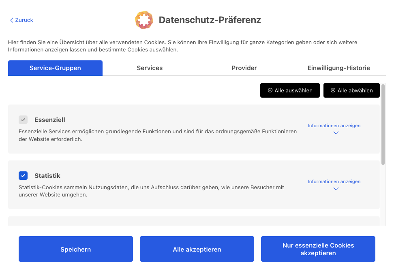Uncheck the Statistik checkbox

coord(23,176)
